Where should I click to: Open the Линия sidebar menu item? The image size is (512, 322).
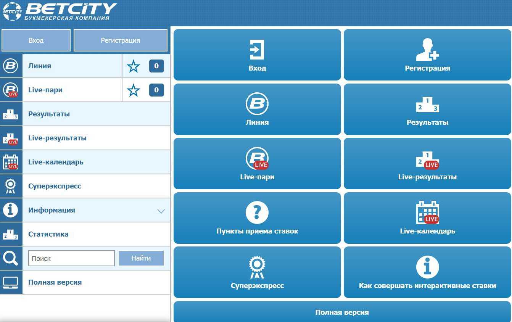click(x=72, y=66)
